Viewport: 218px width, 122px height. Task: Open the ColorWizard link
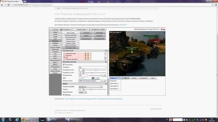[x=123, y=25]
